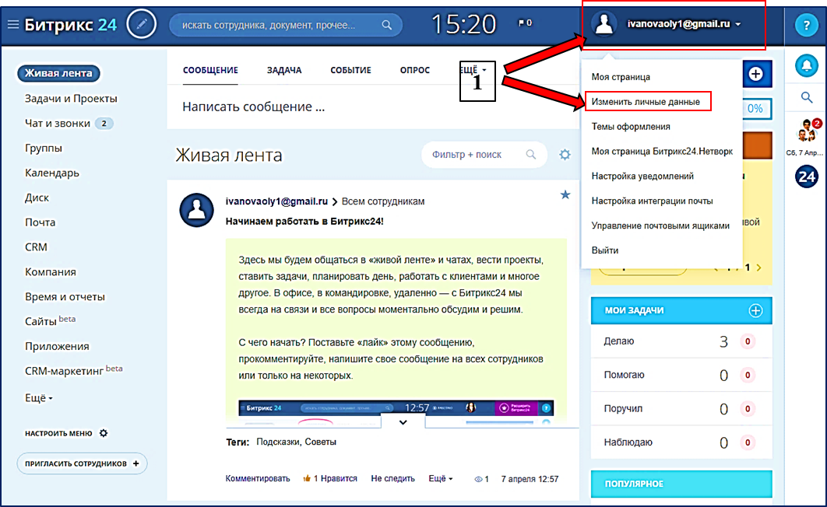Switch to the СОБЫТИЕ tab
Image resolution: width=827 pixels, height=507 pixels.
point(350,70)
